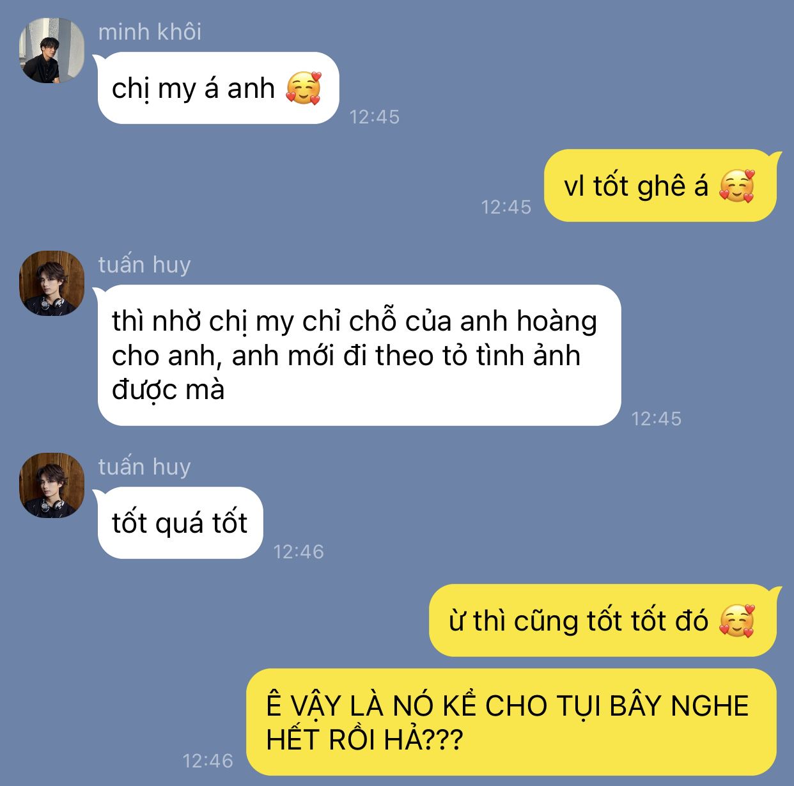Click the 12:46 timestamp beside the capitalized message

pos(208,760)
